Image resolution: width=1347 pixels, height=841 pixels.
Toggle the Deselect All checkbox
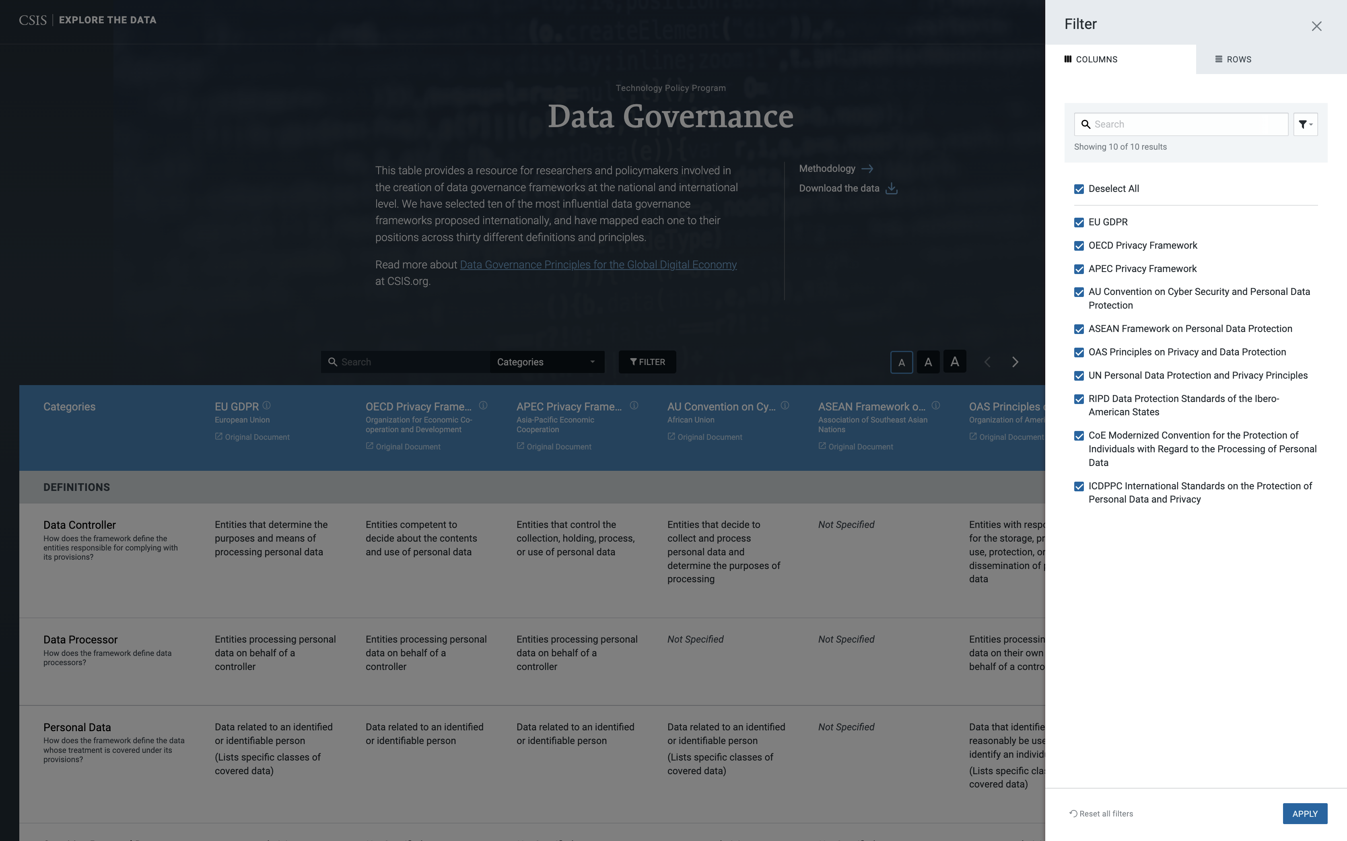pos(1079,189)
